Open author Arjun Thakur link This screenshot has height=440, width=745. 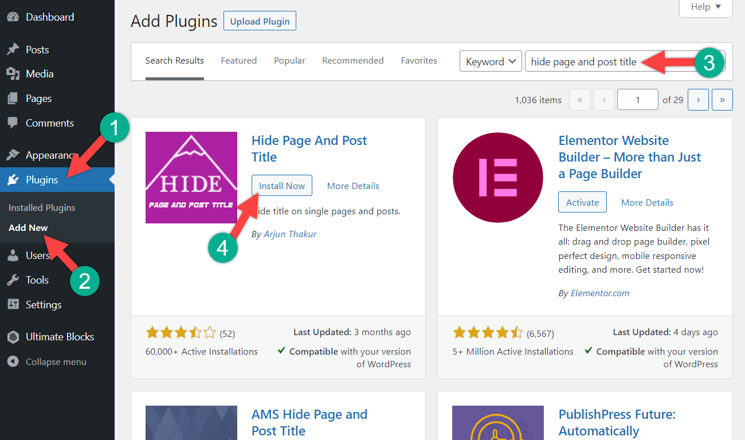pos(290,234)
